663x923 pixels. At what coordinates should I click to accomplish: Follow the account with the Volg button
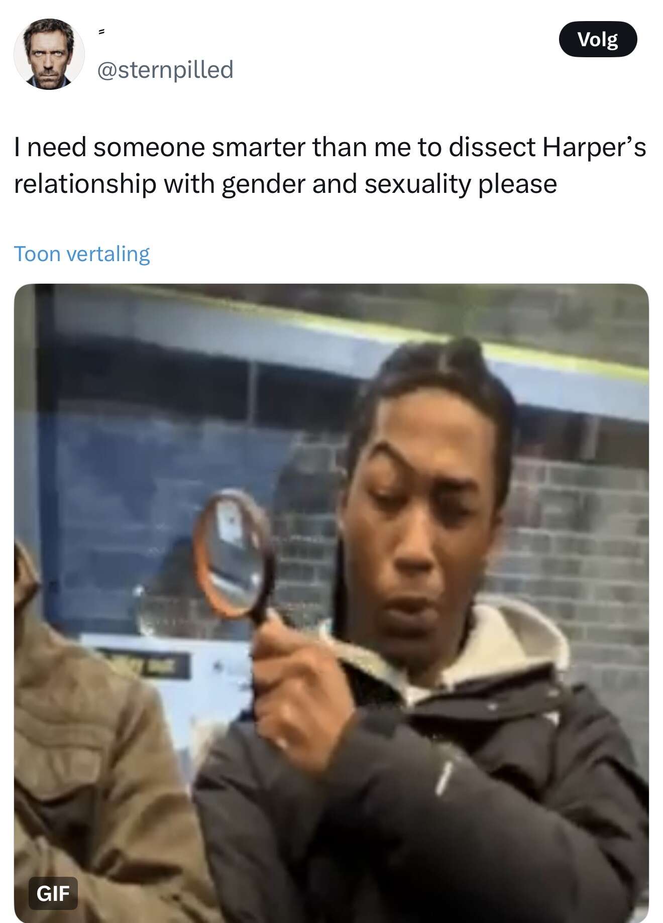coord(598,39)
